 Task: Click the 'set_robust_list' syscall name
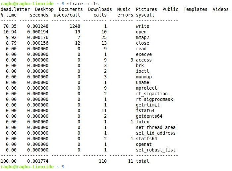click(x=156, y=150)
